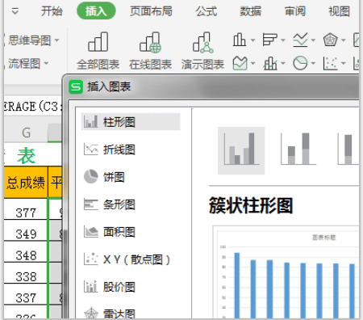Image resolution: width=363 pixels, height=320 pixels.
Task: Switch to 数据 tab
Action: point(250,11)
